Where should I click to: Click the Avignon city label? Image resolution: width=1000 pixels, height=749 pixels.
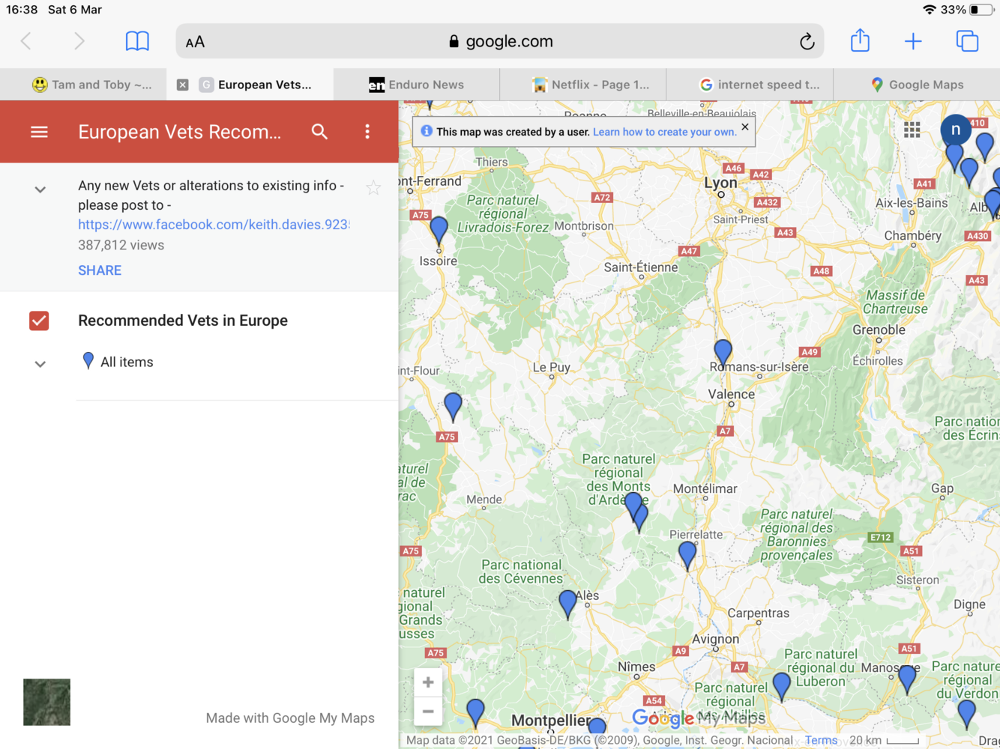tap(715, 639)
